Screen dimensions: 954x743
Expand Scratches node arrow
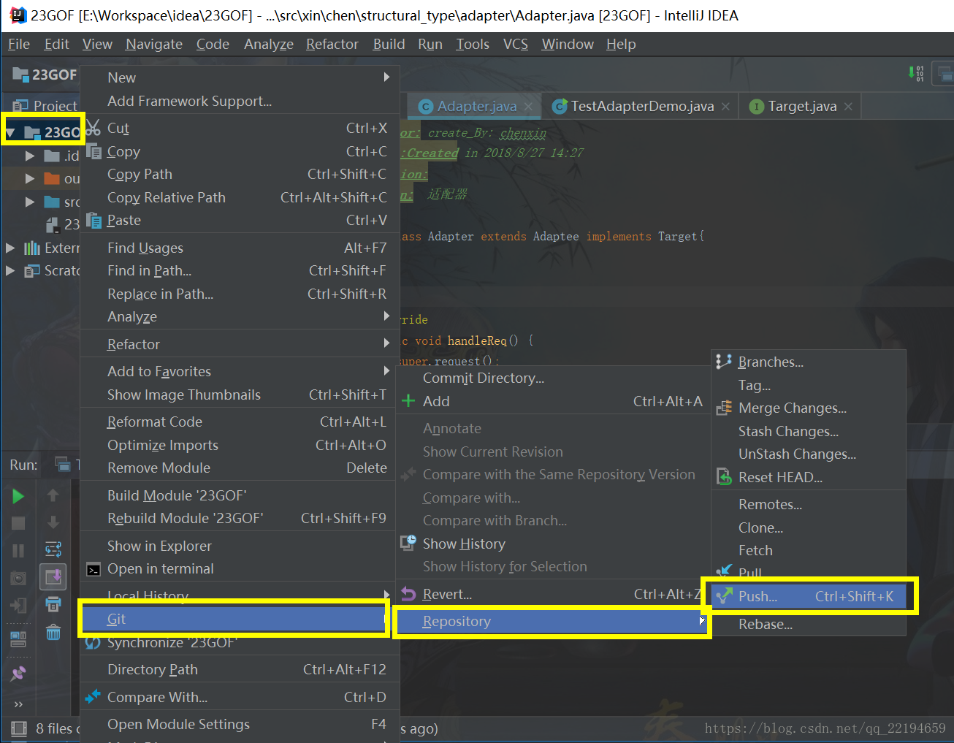[x=10, y=270]
